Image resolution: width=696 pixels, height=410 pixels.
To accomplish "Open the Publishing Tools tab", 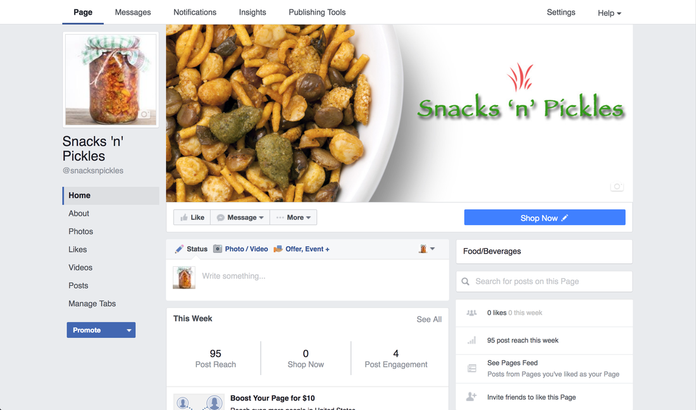I will 317,13.
